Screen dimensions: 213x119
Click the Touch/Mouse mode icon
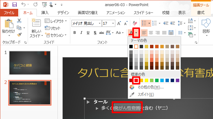pyautogui.click(x=51, y=5)
